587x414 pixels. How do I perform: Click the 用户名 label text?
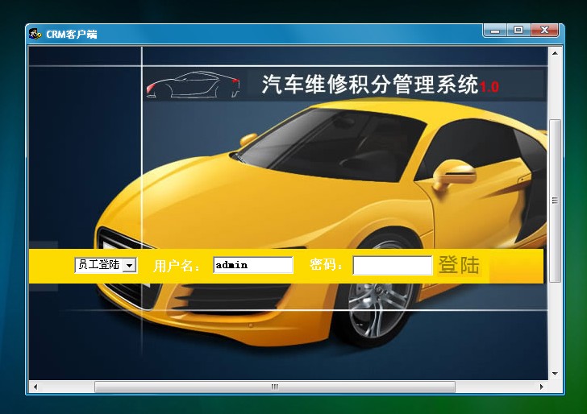(177, 266)
